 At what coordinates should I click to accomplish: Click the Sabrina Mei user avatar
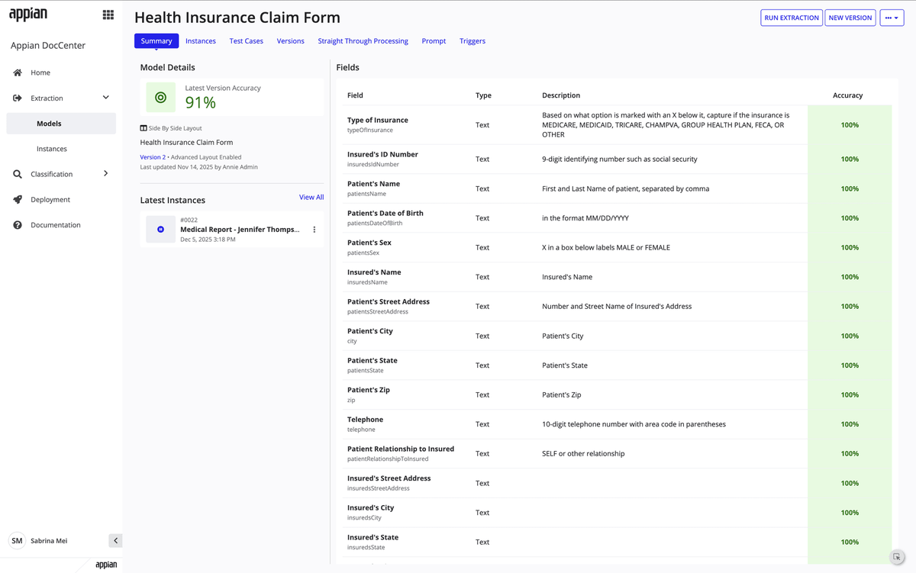point(17,541)
